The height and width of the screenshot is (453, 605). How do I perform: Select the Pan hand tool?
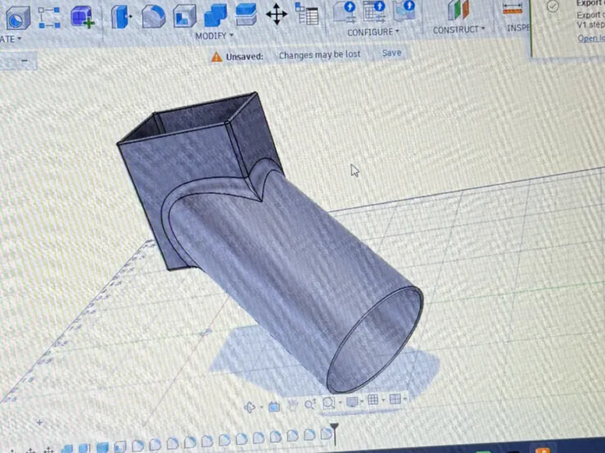tap(293, 405)
